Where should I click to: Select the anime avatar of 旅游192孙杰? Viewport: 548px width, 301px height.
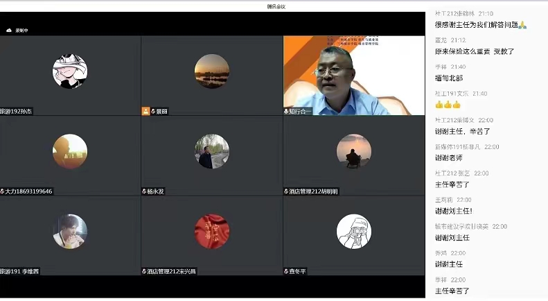coord(70,71)
